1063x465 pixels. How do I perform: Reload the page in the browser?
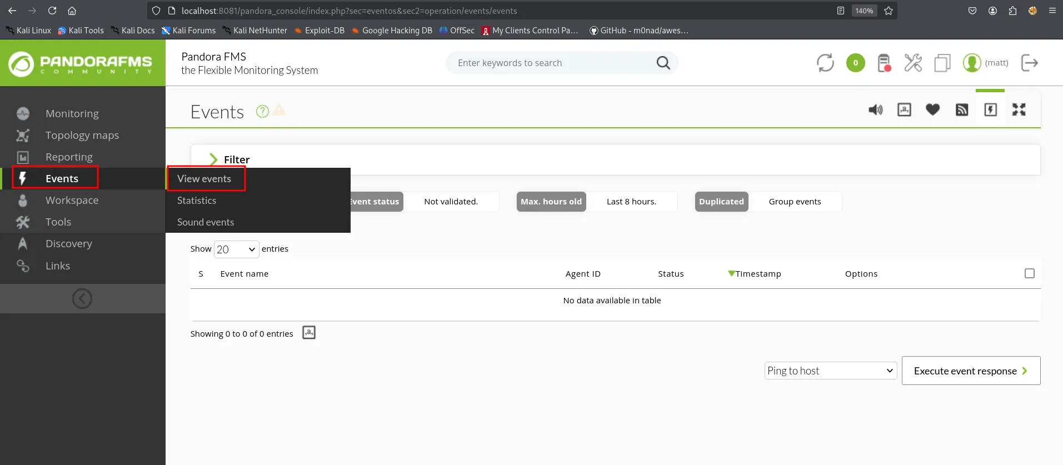click(52, 11)
